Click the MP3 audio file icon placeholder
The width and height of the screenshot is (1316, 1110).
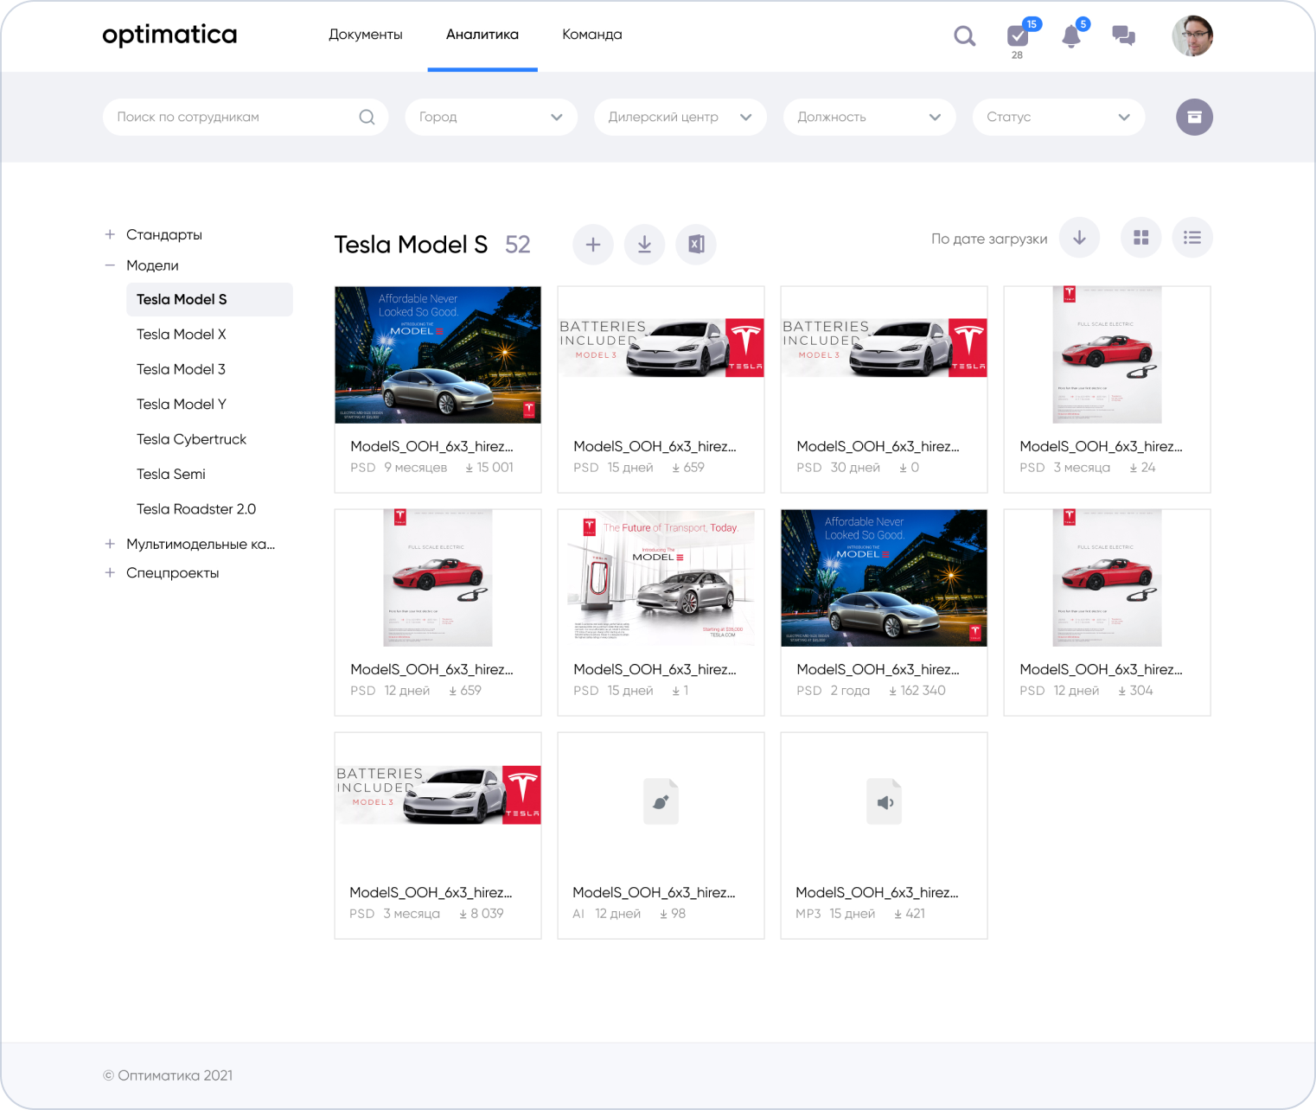point(884,801)
